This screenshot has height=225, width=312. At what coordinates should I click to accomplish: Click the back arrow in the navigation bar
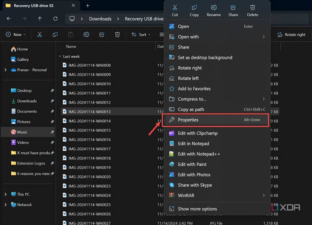tap(8, 18)
